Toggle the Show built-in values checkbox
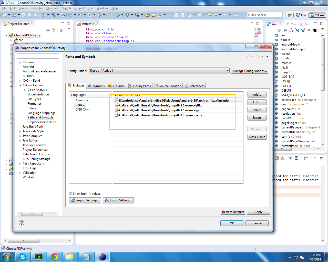 point(70,194)
